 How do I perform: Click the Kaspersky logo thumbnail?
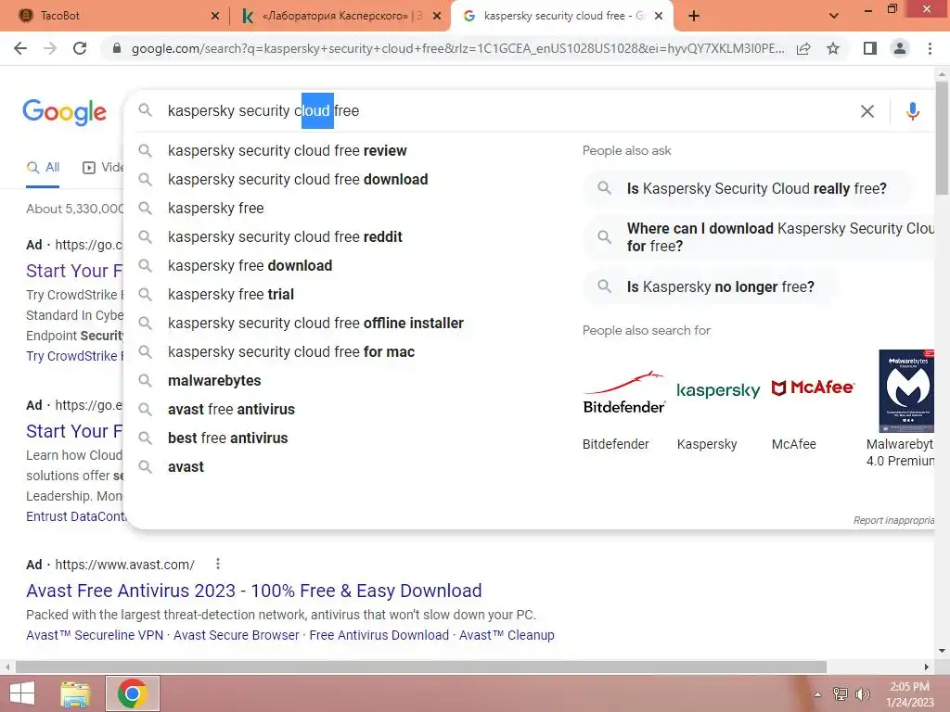(718, 390)
